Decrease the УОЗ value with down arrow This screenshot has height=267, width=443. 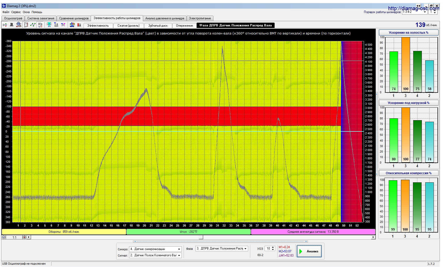tap(273, 250)
